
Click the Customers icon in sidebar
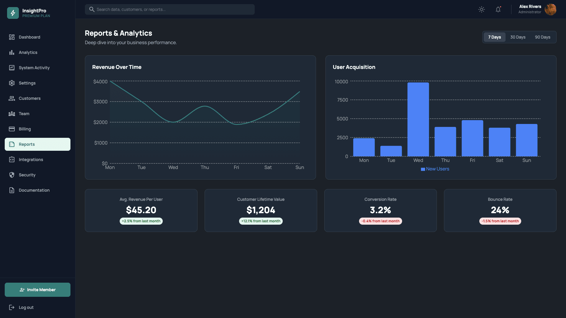click(x=12, y=98)
